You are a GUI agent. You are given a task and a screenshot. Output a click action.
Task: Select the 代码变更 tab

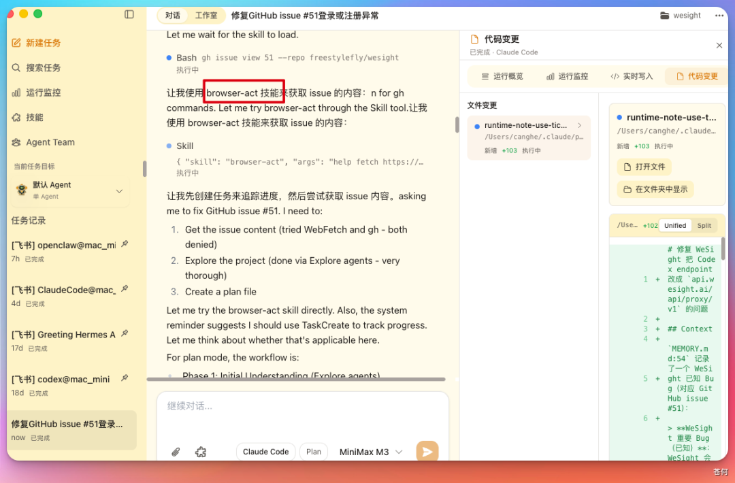click(x=698, y=76)
